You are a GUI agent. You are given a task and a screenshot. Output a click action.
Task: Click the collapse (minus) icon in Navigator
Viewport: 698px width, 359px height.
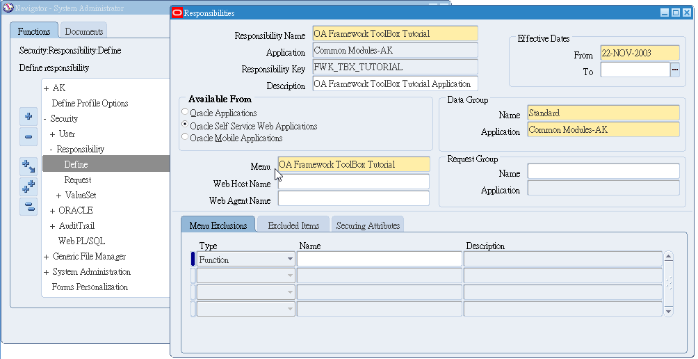pos(29,137)
